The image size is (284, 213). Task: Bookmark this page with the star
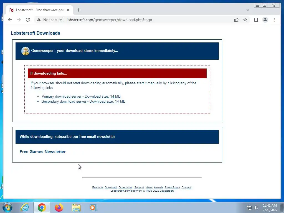pyautogui.click(x=245, y=20)
